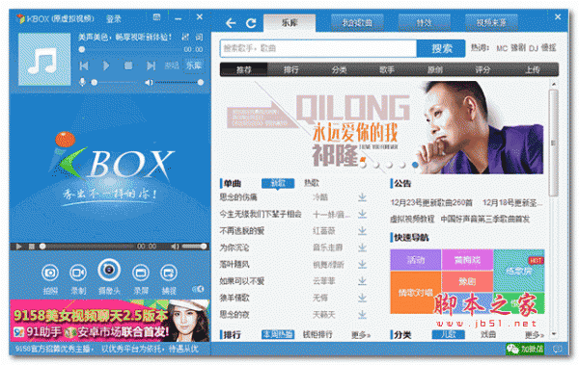Select 推荐 in the dark category bar
The image size is (579, 365).
click(x=244, y=69)
